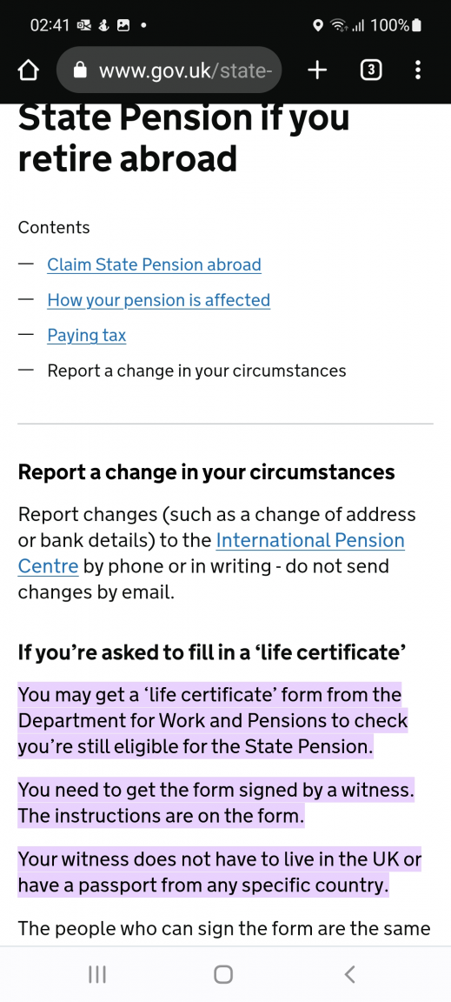451x1002 pixels.
Task: Focus the www.gov.uk address bar
Action: coord(169,70)
